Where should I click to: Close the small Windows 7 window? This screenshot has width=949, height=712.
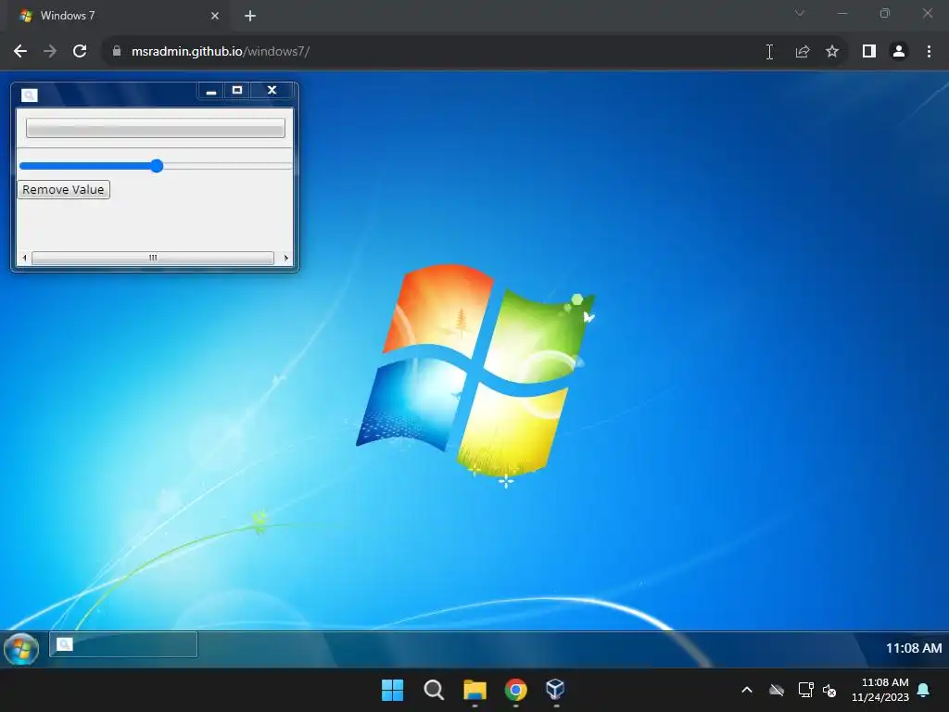[272, 90]
